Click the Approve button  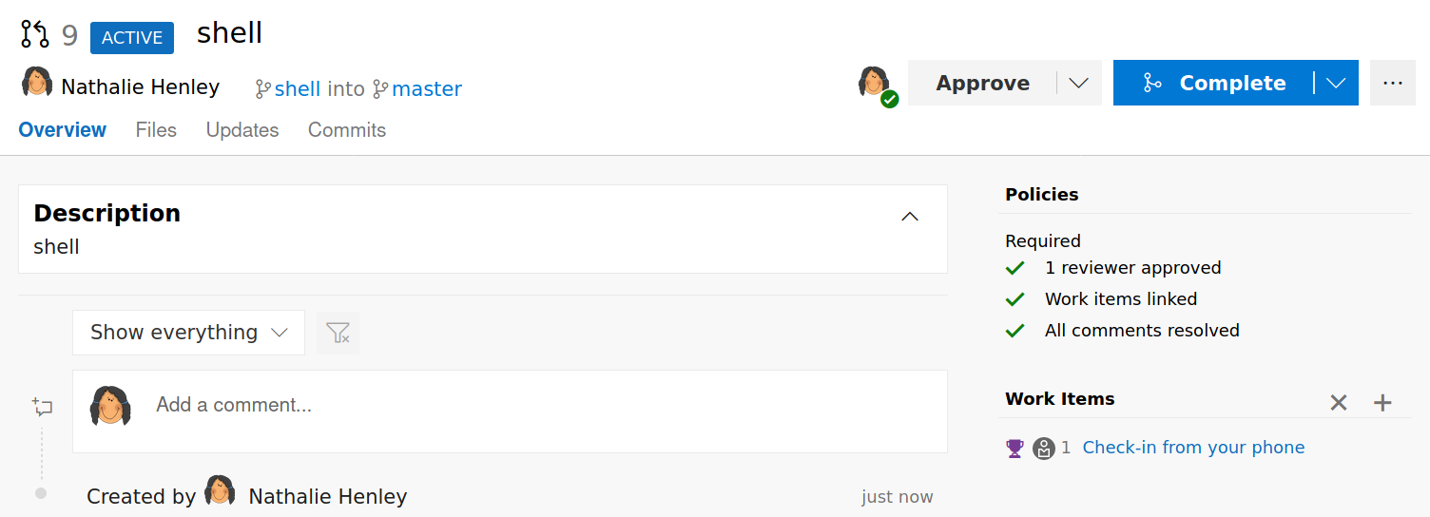tap(982, 83)
